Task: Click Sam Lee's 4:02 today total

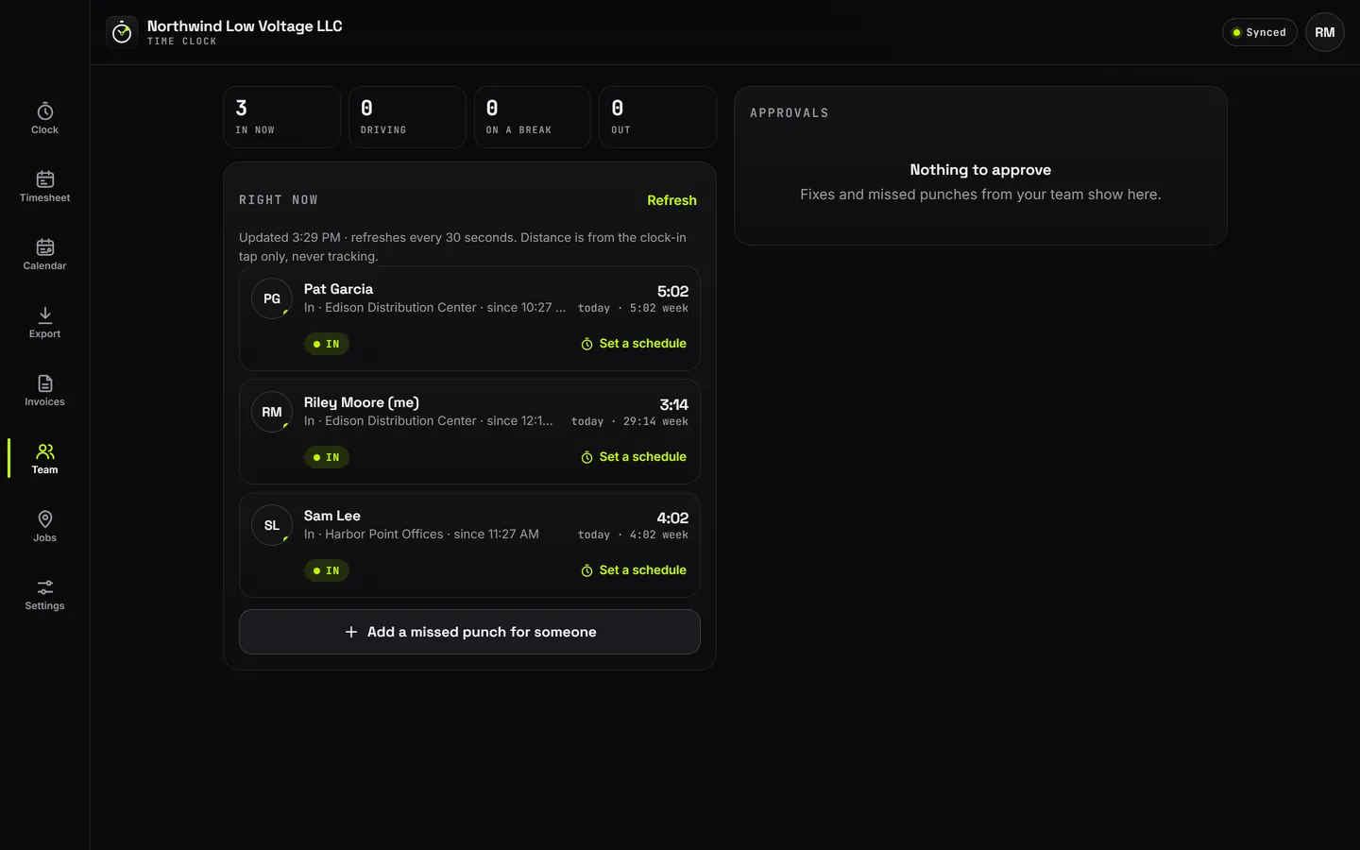Action: [x=672, y=518]
